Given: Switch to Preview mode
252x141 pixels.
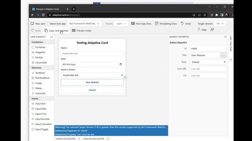Looking at the screenshot, I should [82, 31].
